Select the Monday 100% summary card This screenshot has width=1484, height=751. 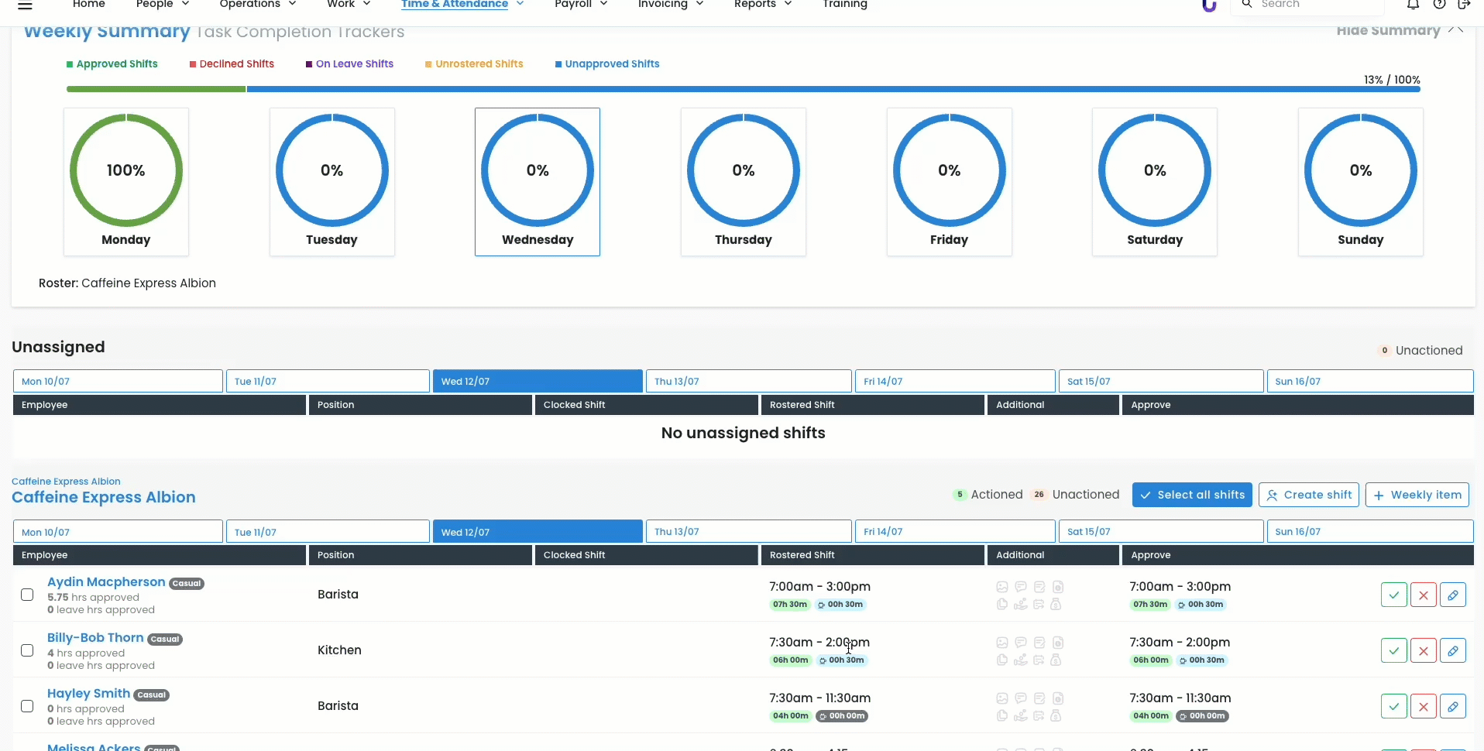coord(126,182)
